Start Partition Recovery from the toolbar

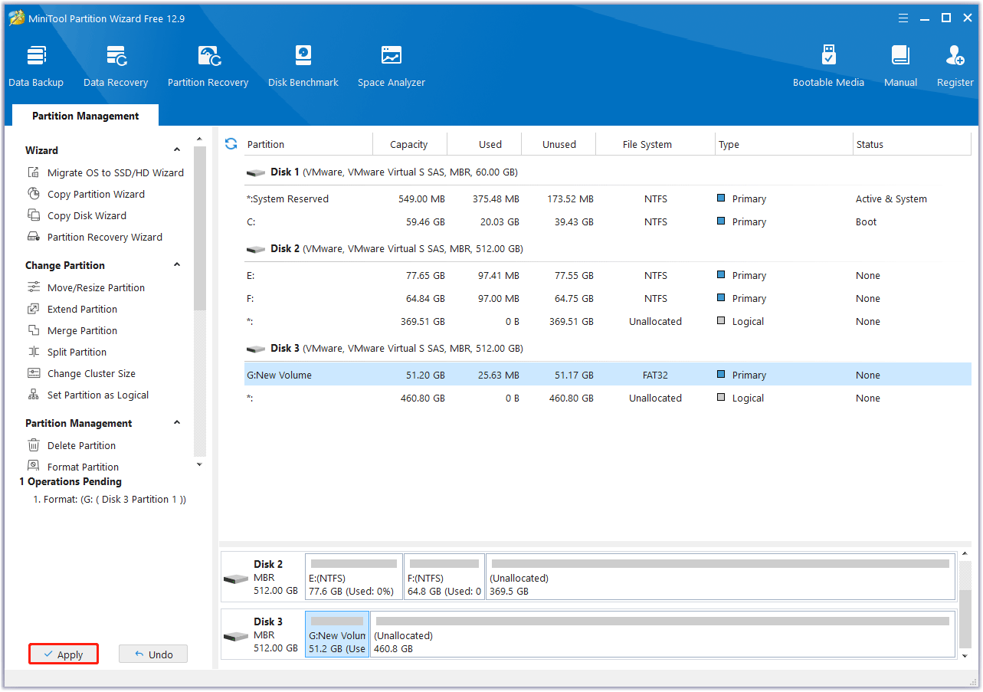[208, 66]
